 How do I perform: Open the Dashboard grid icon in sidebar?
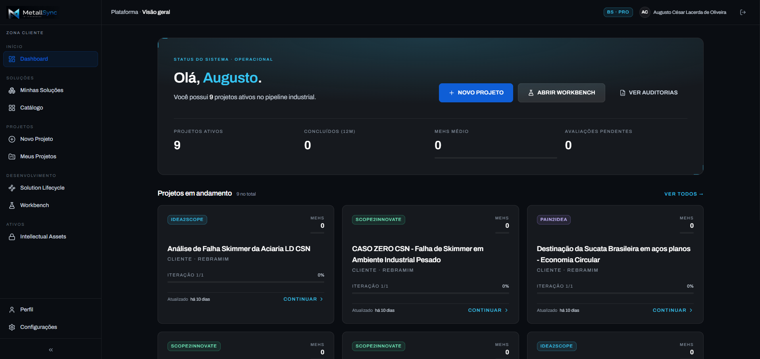pyautogui.click(x=12, y=59)
